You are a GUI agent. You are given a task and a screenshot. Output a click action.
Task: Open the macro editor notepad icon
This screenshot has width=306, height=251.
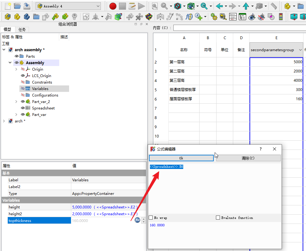(x=132, y=6)
